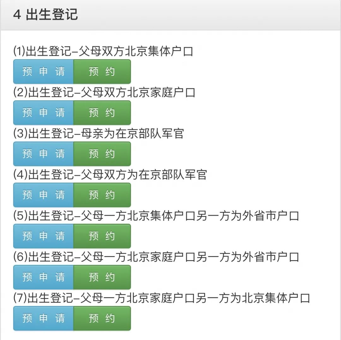Click 预申请 for 母亲为在京部队军官

coord(43,154)
